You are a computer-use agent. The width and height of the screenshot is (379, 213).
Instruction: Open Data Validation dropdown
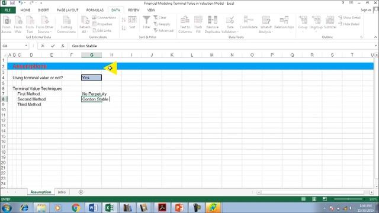tap(230, 25)
